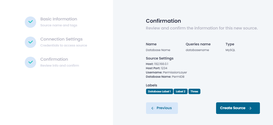This screenshot has width=273, height=125.
Task: Click the Host Port 1234 value
Action: click(165, 68)
